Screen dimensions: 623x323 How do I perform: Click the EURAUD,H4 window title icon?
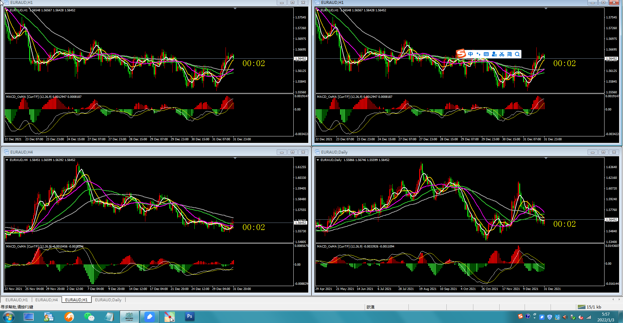pyautogui.click(x=6, y=152)
